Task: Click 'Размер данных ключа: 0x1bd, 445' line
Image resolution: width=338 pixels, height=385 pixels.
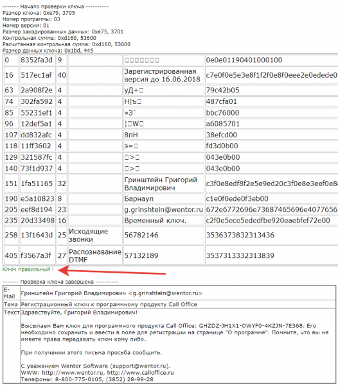Action: 48,51
